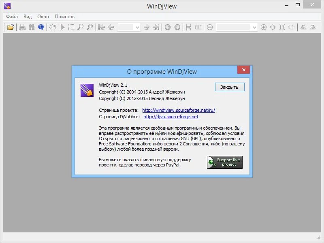Toggle continuous page layout icon
The width and height of the screenshot is (324, 243).
tap(188, 27)
